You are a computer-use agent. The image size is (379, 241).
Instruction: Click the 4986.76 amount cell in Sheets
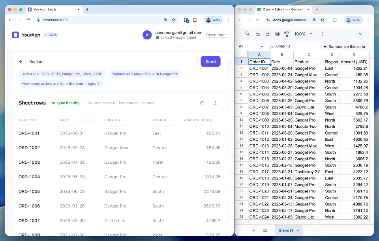pos(354,204)
